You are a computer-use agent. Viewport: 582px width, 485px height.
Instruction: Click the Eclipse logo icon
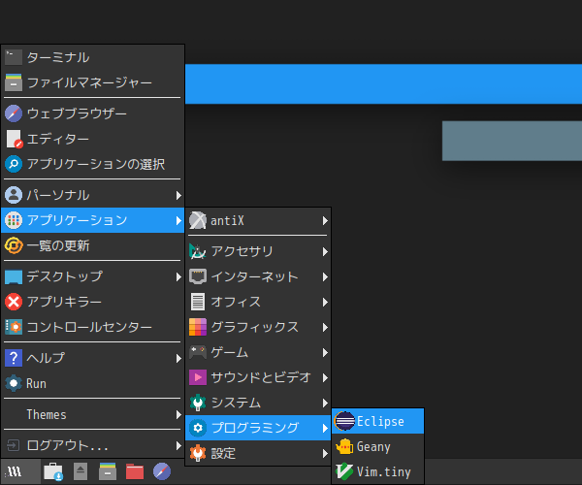point(344,421)
